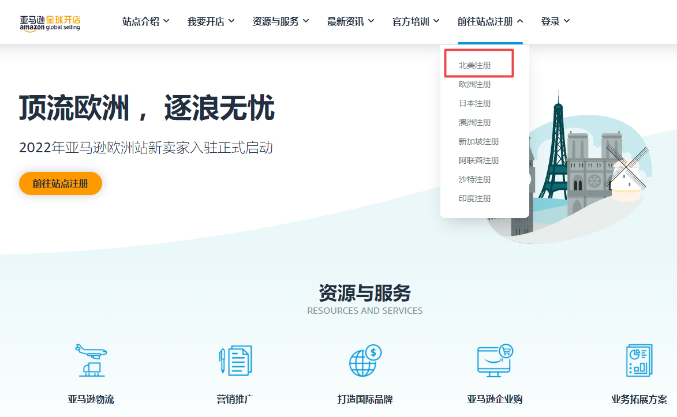Viewport: 677px width, 417px height.
Task: Open the 业务拓展方案 text link
Action: pyautogui.click(x=639, y=399)
